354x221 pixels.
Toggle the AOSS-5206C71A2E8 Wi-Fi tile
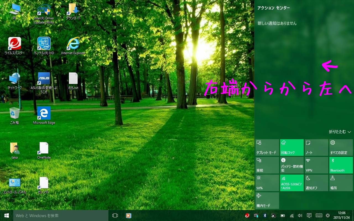click(292, 183)
